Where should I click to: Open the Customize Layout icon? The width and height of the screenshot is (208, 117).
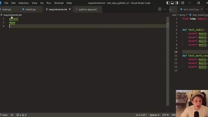pos(183,3)
